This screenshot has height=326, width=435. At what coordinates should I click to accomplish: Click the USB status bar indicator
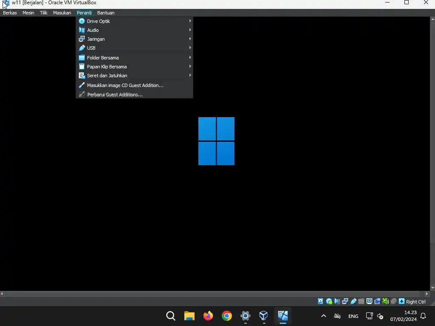click(353, 301)
